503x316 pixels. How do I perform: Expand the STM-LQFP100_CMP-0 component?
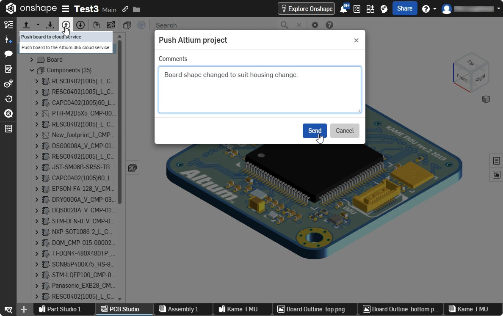[x=36, y=275]
